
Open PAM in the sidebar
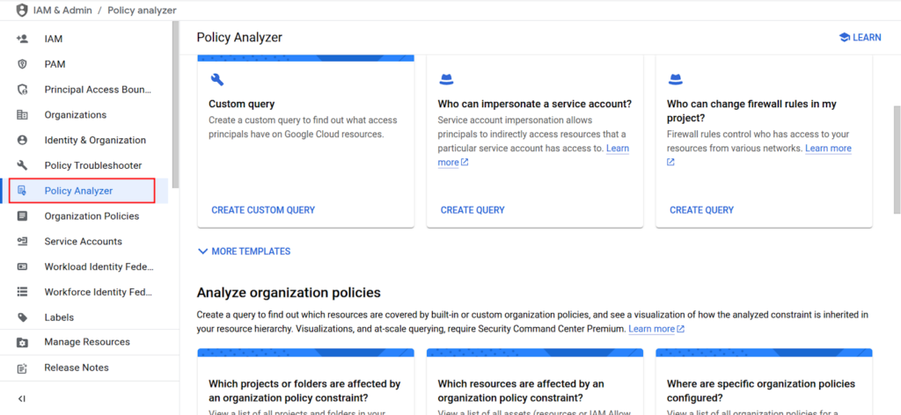coord(55,64)
